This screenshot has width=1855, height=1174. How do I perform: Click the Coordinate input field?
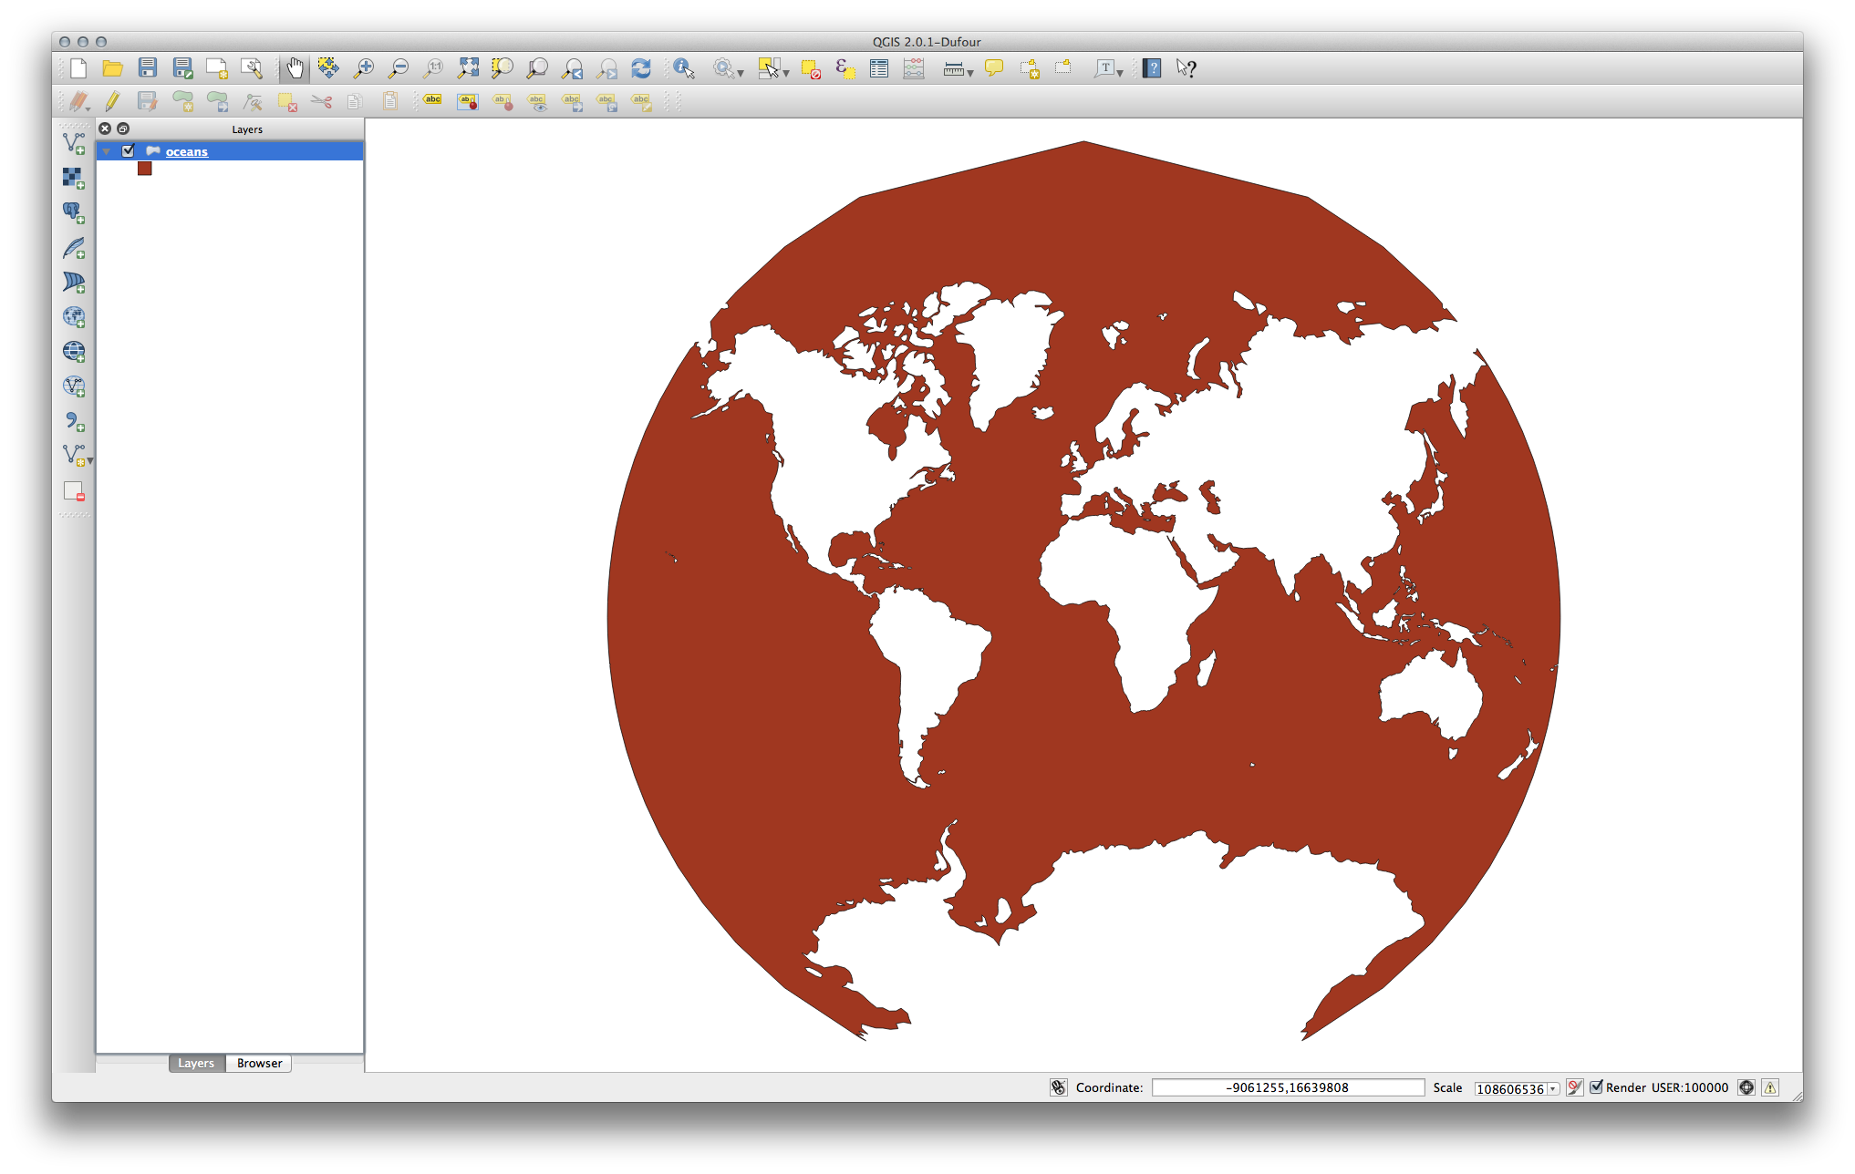(x=1287, y=1087)
